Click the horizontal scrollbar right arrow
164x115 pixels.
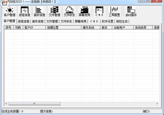coord(157,104)
